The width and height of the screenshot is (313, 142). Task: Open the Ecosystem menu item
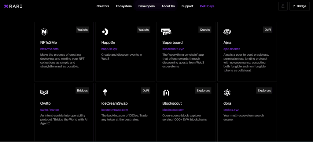(x=124, y=6)
